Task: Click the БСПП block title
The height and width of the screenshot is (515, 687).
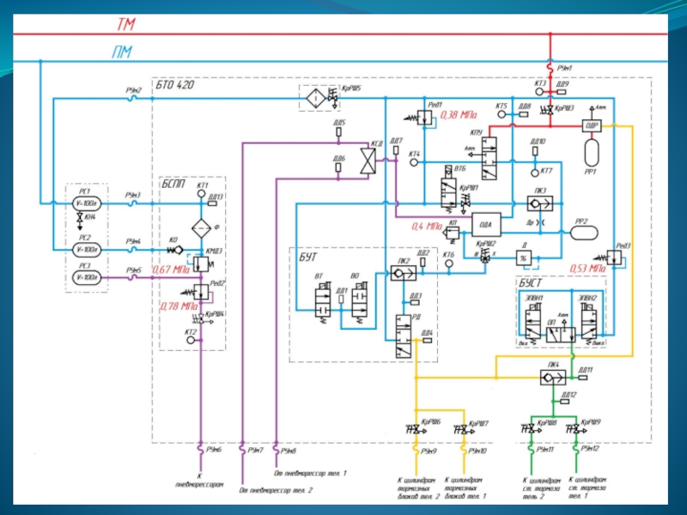Action: (x=173, y=184)
